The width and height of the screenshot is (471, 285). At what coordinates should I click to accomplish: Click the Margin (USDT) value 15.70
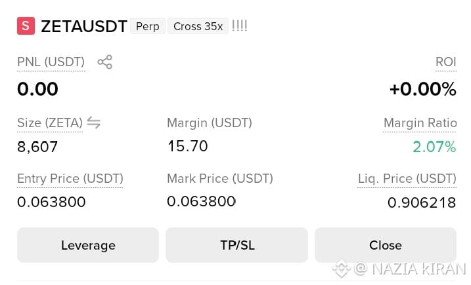point(188,146)
